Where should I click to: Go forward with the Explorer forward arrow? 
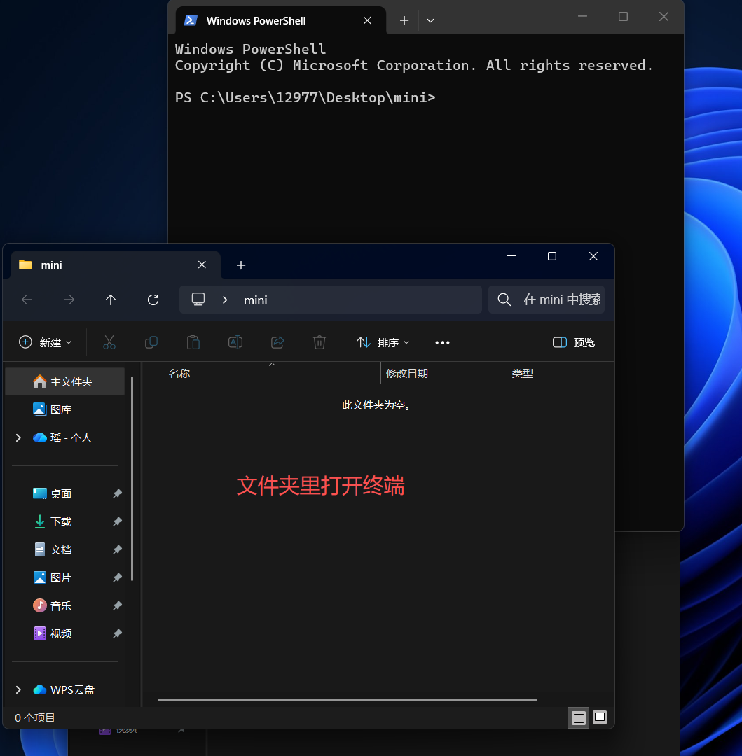click(69, 300)
